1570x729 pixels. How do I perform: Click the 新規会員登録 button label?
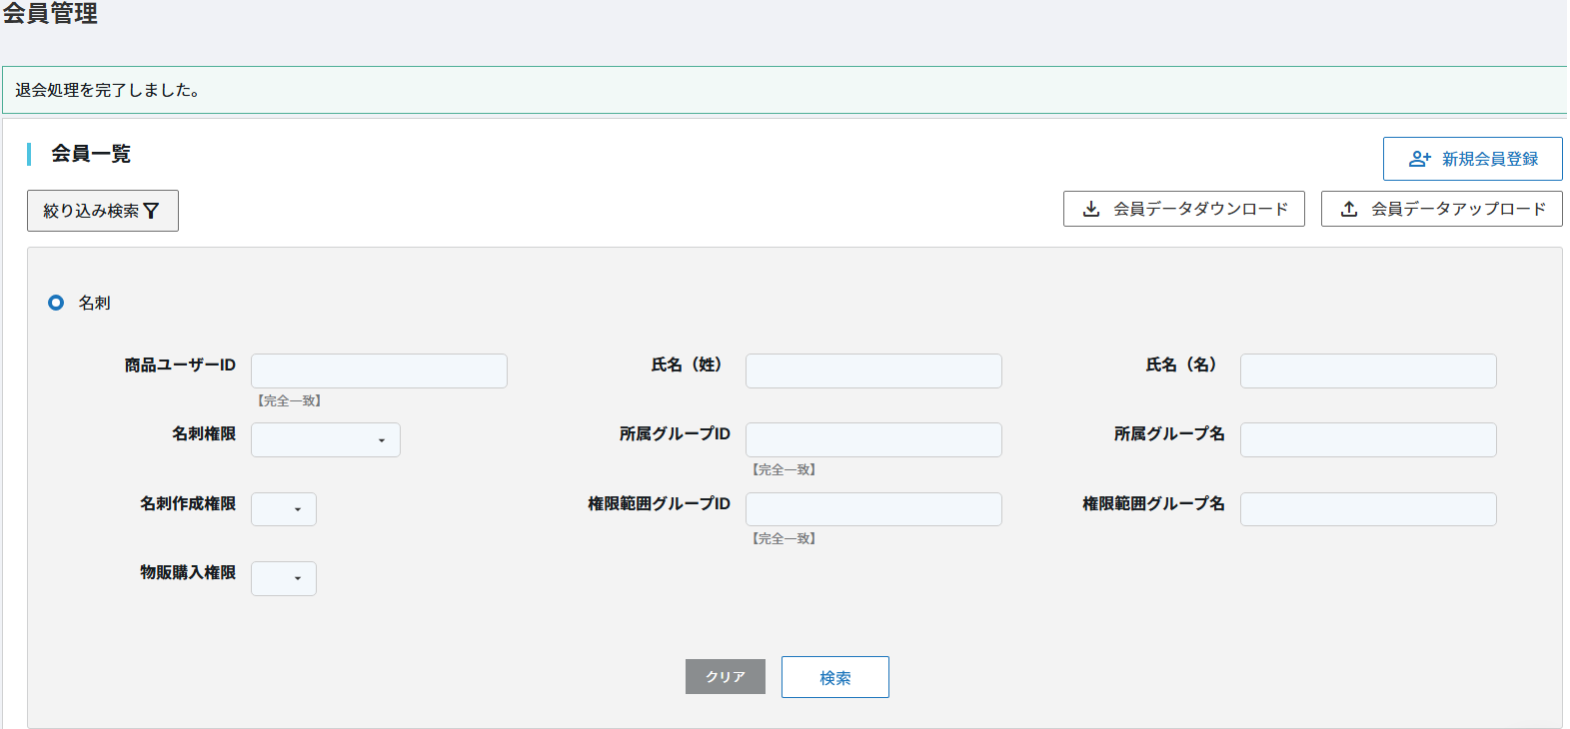pyautogui.click(x=1490, y=159)
